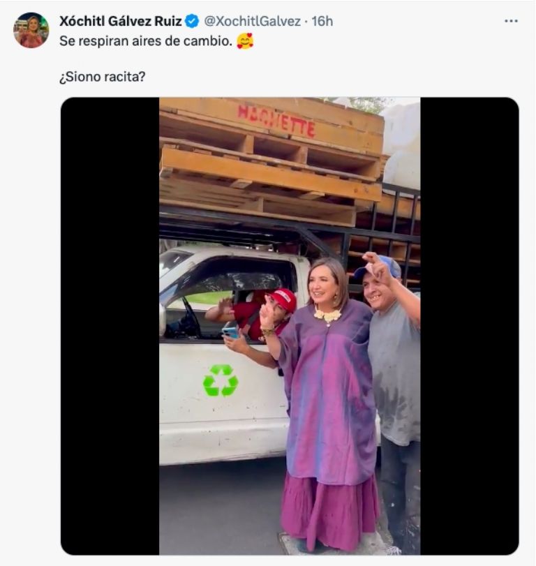Click the red HACHETTE lettering on the pallets
This screenshot has height=566, width=536.
[276, 120]
